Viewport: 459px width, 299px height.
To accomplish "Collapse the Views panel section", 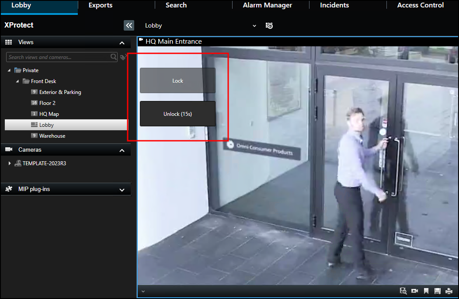I will (x=122, y=43).
